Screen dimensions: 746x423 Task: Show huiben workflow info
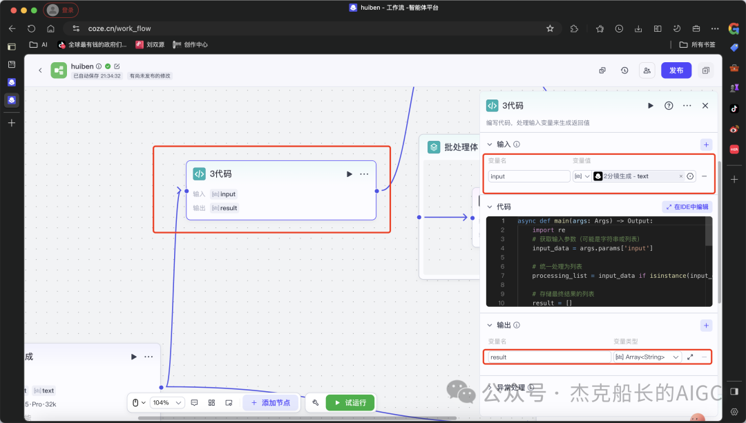coord(99,66)
